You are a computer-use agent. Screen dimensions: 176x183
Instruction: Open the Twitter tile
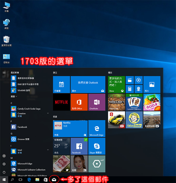61,164
